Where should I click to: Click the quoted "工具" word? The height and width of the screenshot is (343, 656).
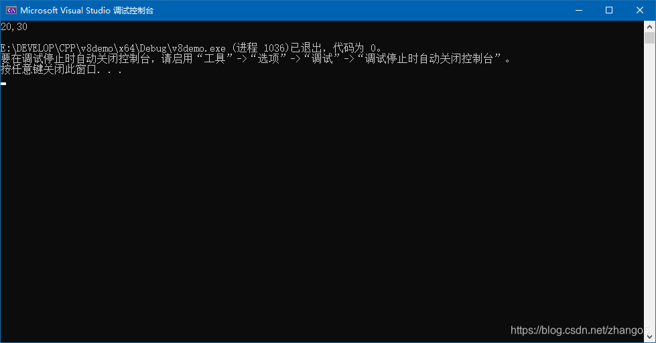tap(214, 59)
